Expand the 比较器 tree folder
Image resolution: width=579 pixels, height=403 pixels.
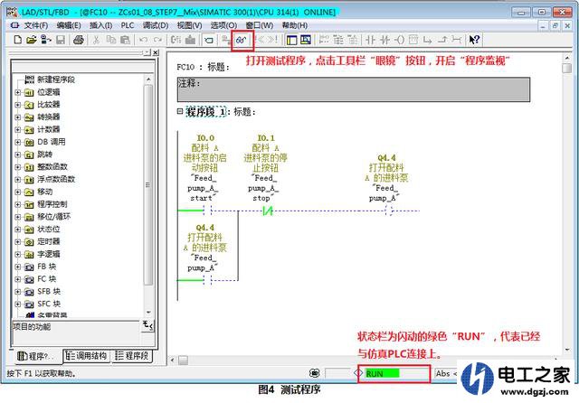18,105
